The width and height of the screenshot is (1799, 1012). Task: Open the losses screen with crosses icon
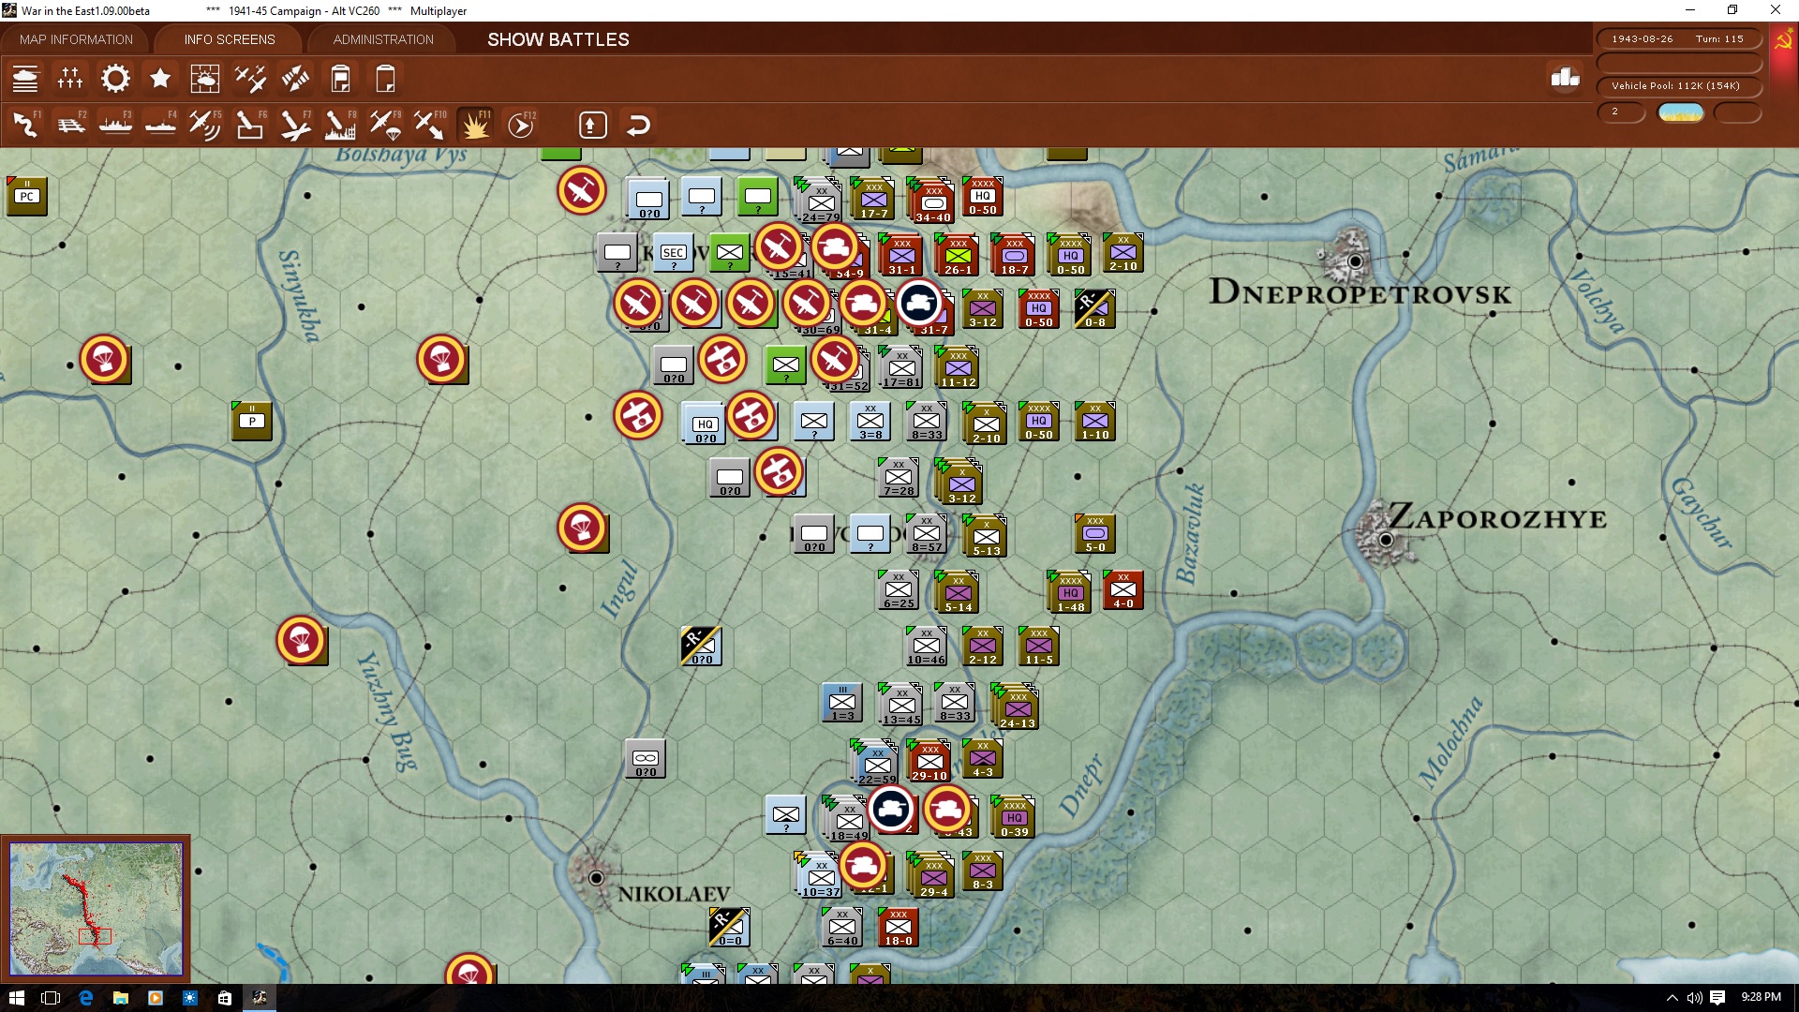click(70, 79)
